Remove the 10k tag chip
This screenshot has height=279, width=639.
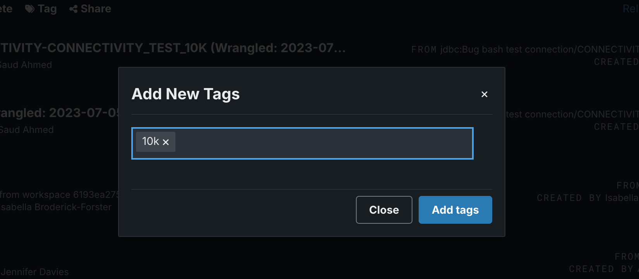[166, 142]
